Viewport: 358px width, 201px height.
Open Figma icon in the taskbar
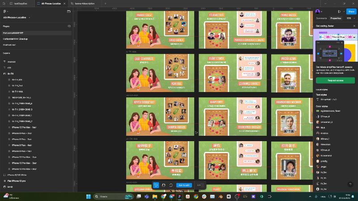click(179, 197)
